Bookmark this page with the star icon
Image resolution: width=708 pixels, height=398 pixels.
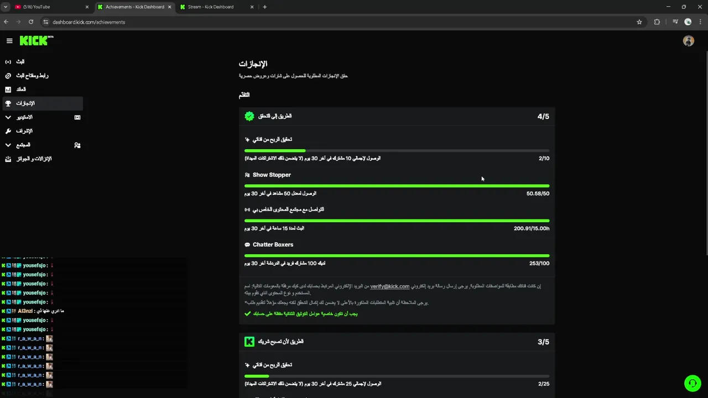click(x=639, y=22)
